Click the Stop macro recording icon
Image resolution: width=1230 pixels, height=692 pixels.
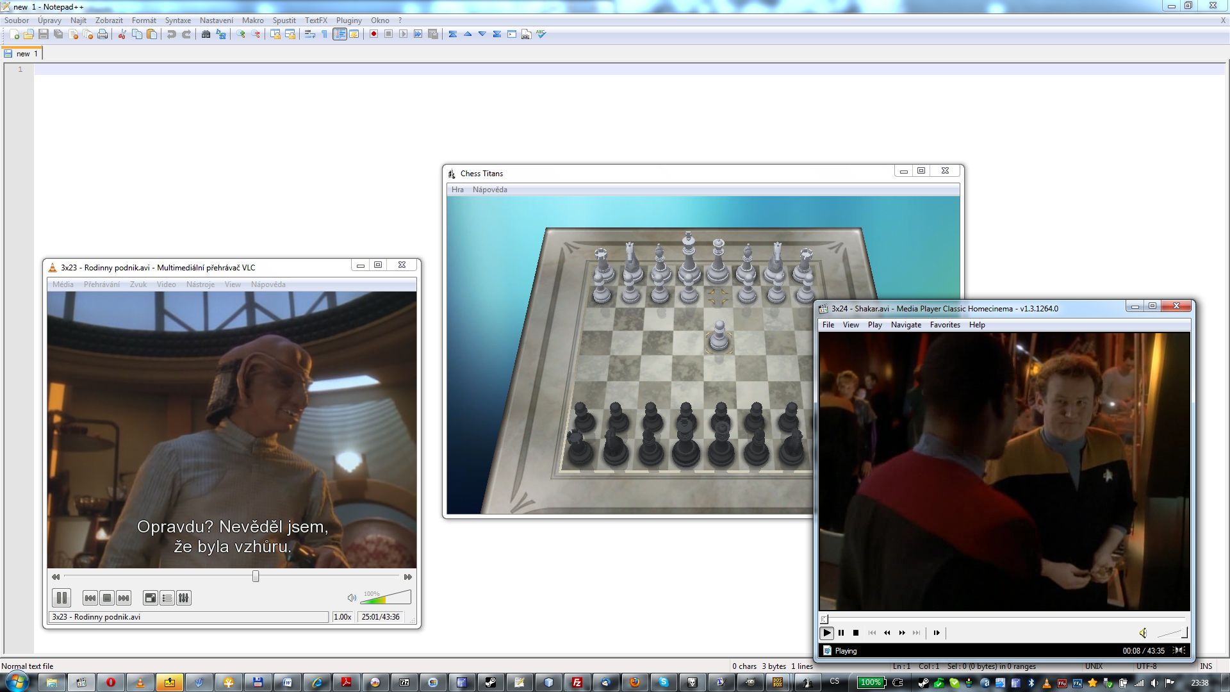[388, 35]
